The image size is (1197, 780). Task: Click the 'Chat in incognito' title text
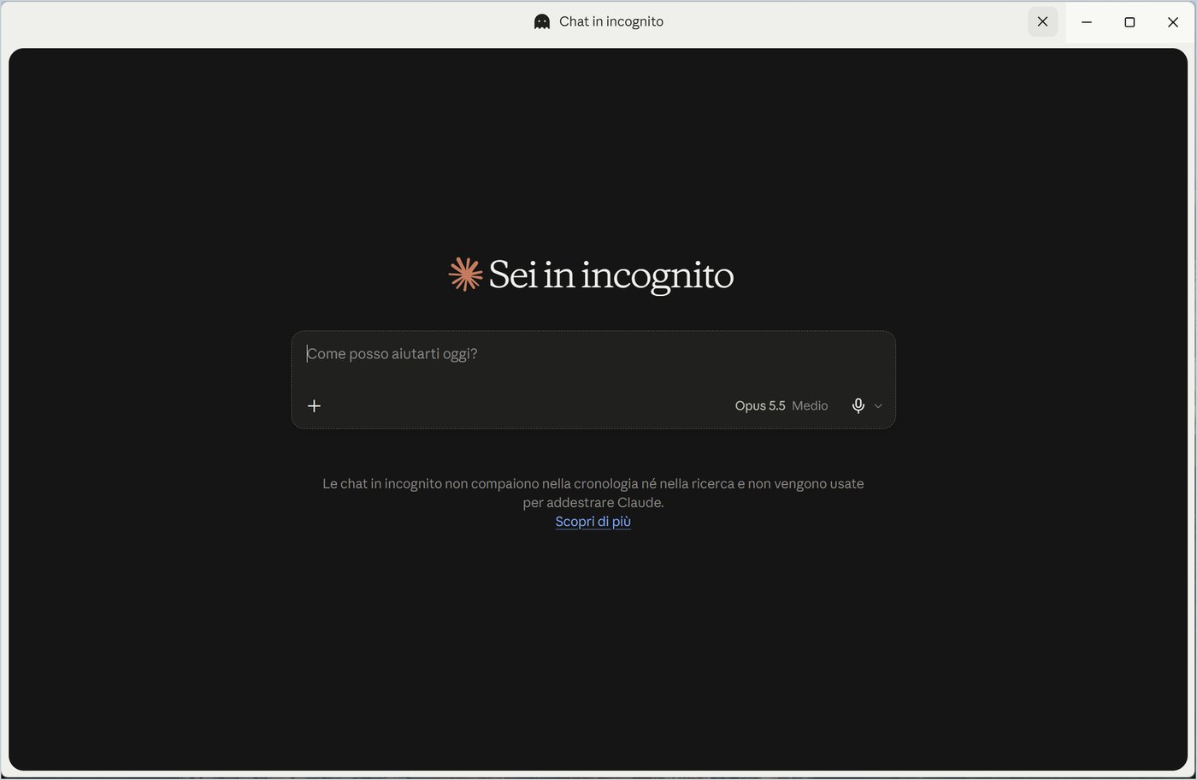pyautogui.click(x=611, y=21)
